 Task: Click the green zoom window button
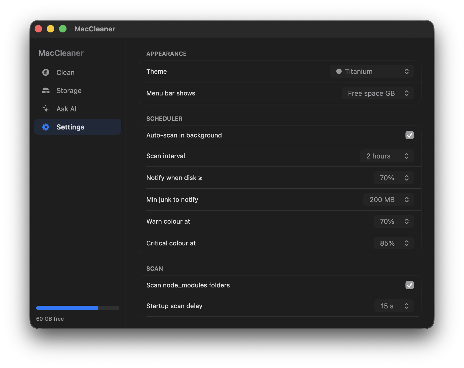tap(63, 29)
